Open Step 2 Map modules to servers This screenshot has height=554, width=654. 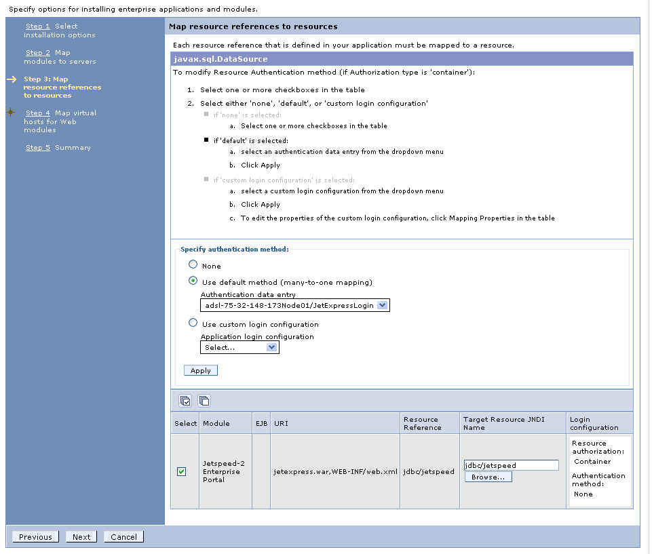38,53
